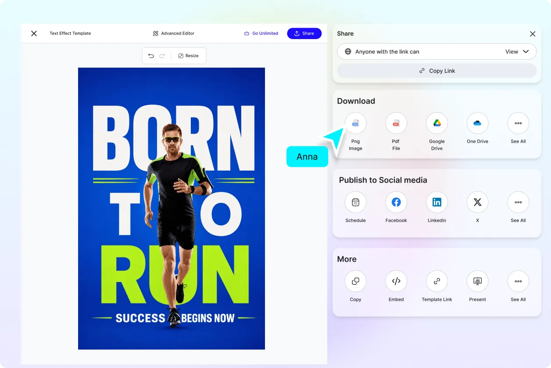
Task: Save design to Google Drive
Action: tap(437, 123)
